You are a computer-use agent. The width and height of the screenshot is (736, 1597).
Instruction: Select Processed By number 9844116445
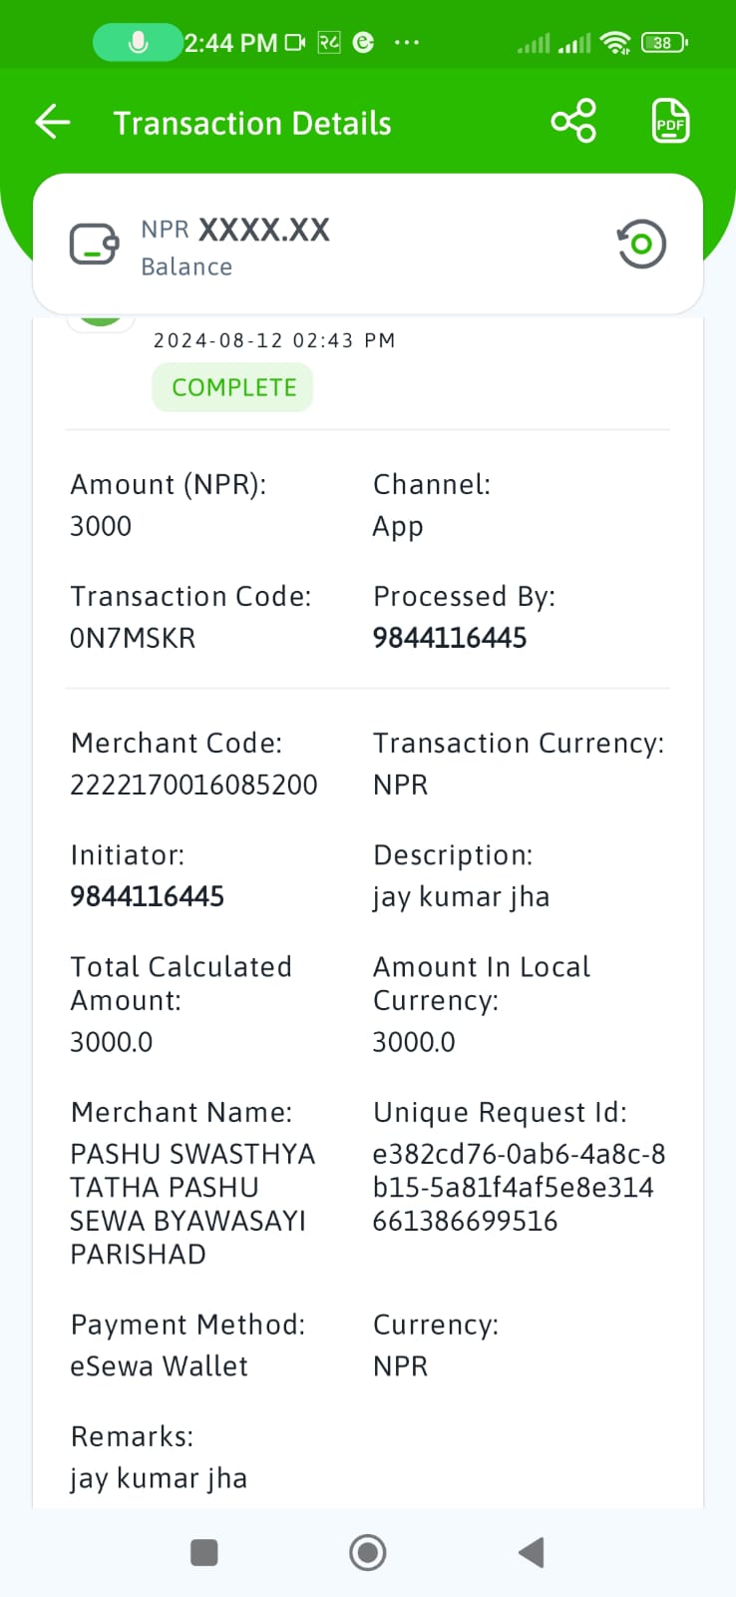pos(450,638)
